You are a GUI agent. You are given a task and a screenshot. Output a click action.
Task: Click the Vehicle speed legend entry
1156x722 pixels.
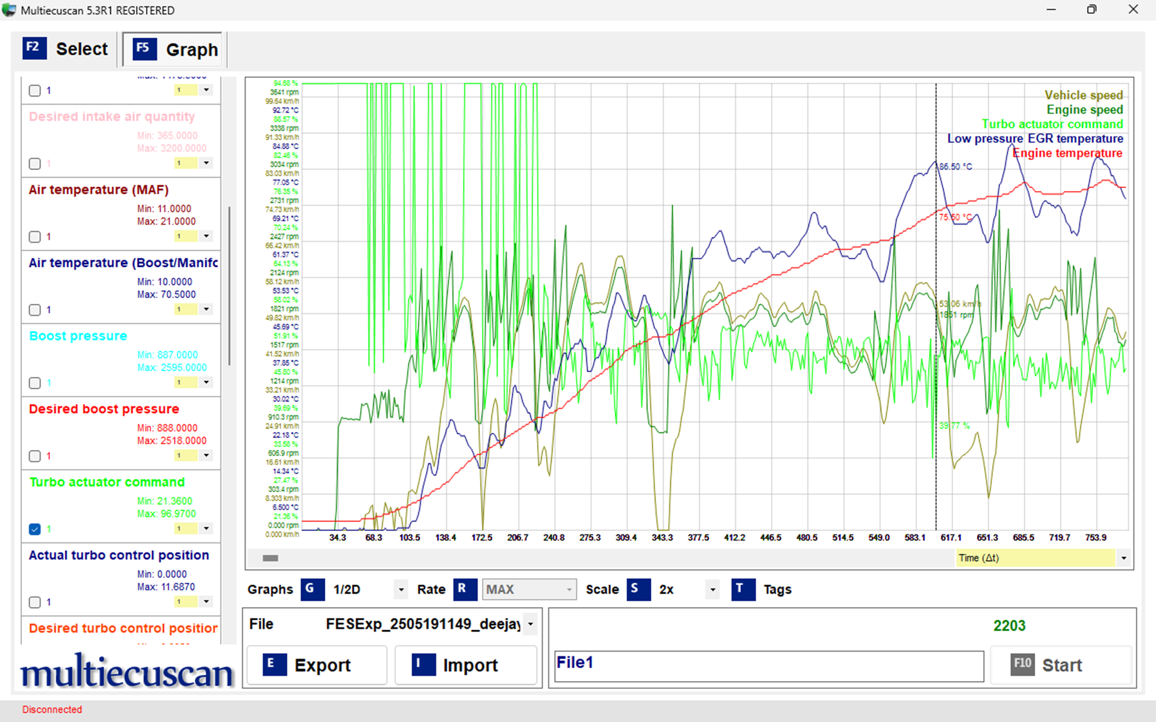pyautogui.click(x=1083, y=95)
